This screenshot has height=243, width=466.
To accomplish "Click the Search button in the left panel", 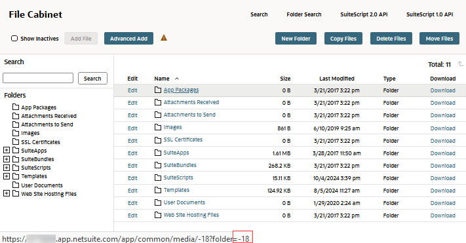I will coord(92,79).
